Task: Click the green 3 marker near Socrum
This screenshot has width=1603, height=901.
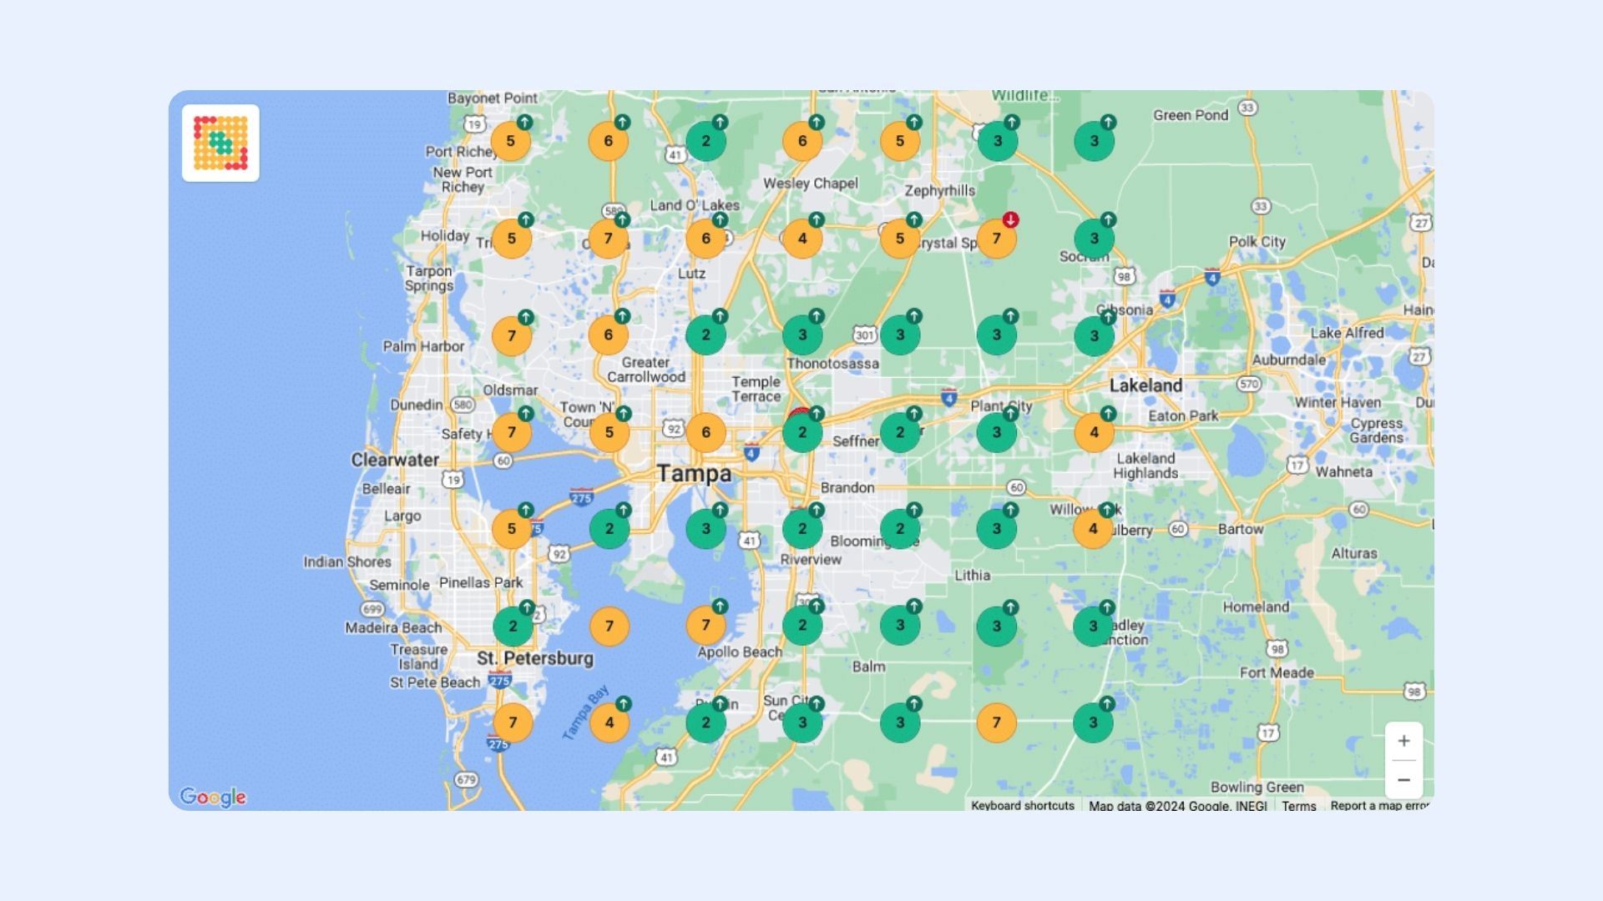Action: pos(1094,238)
